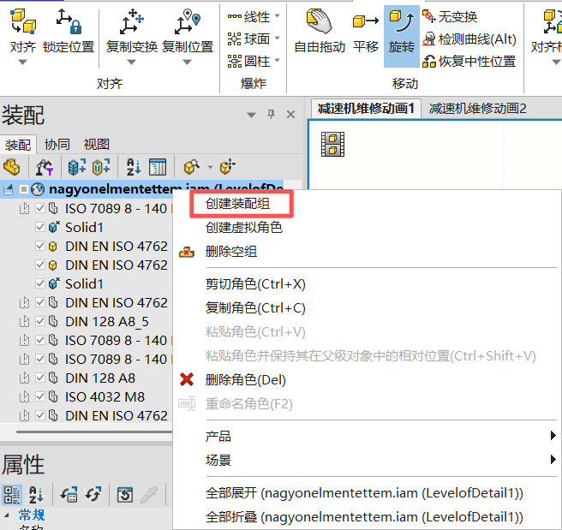This screenshot has width=562, height=530.
Task: Click categorized view icon in 属性 toolbar
Action: (x=12, y=495)
